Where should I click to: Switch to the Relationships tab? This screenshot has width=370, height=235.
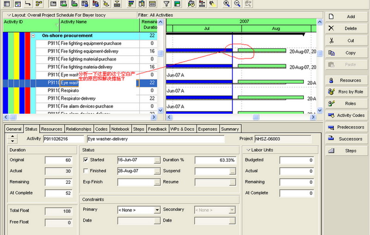click(79, 129)
